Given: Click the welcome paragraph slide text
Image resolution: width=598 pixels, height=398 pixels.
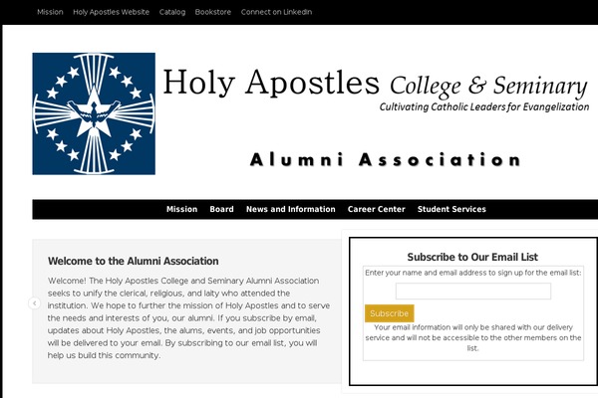Looking at the screenshot, I should [188, 318].
